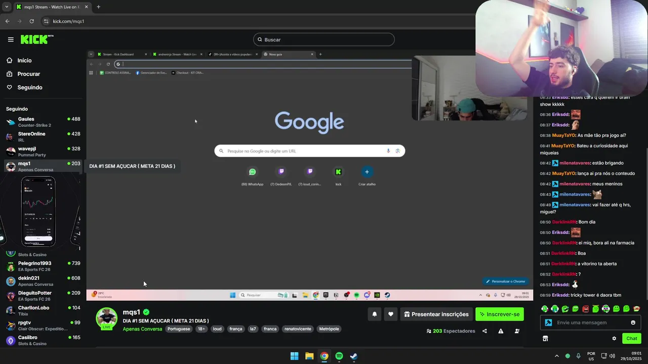Open DieguitoPotter channel in following list
Viewport: 648px width, 364px height.
[43, 296]
